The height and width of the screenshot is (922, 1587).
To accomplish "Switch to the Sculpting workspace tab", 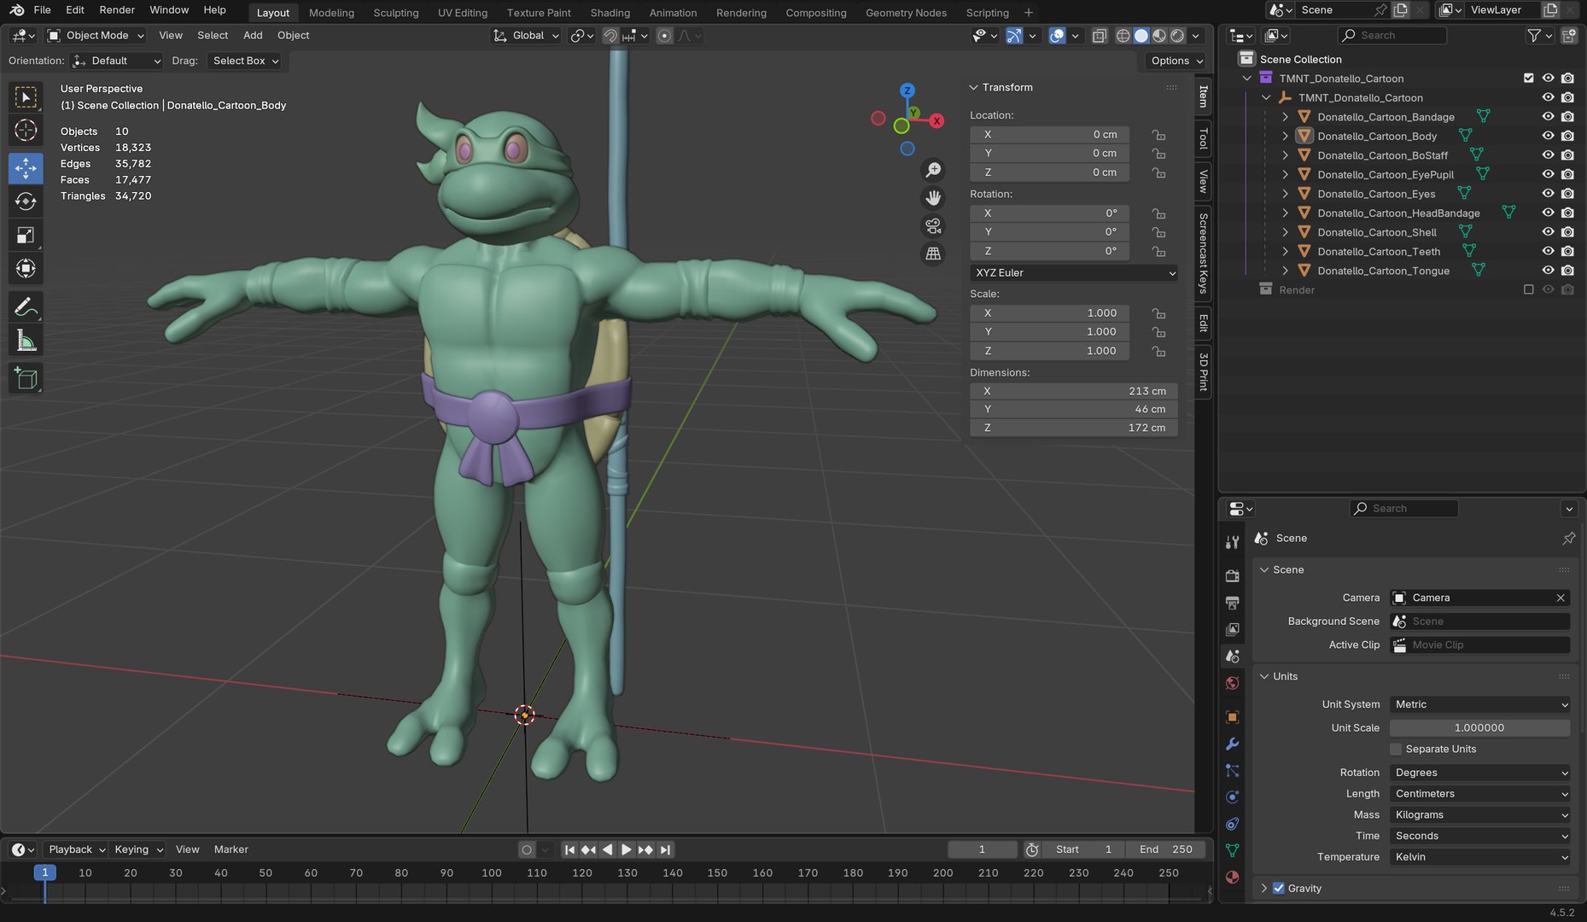I will pos(395,13).
